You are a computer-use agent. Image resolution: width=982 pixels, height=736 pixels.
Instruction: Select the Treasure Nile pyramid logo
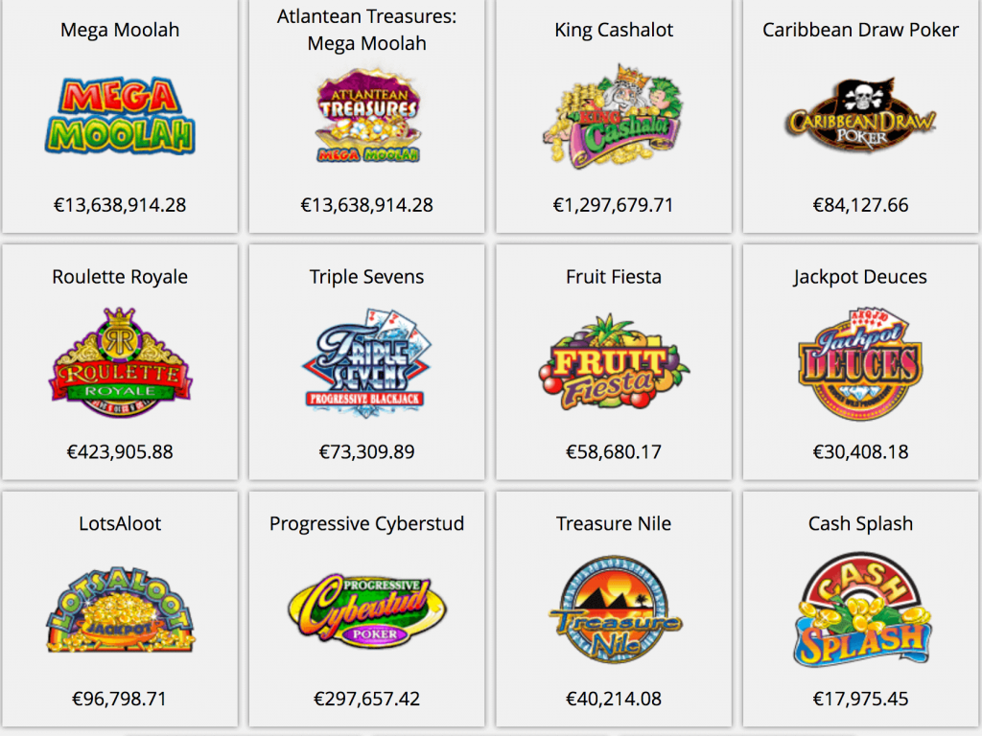tap(614, 609)
